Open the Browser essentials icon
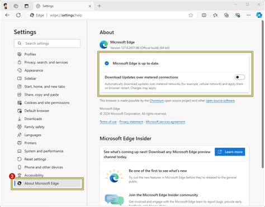Screen dimensions: 265x207 (238, 15)
